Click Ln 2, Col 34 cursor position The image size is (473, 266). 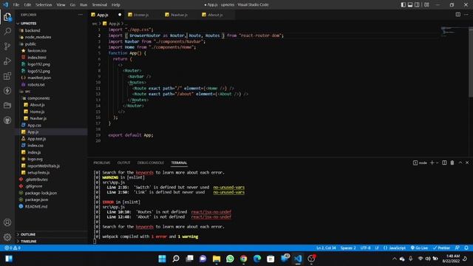click(326, 248)
